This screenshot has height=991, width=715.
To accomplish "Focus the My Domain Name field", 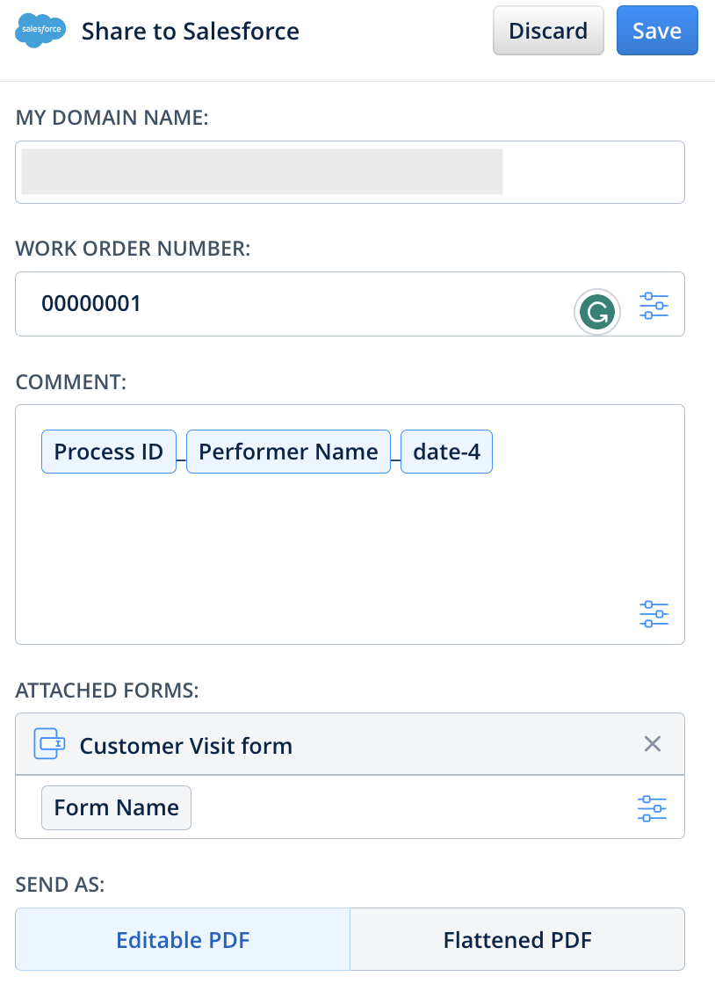I will (x=350, y=172).
